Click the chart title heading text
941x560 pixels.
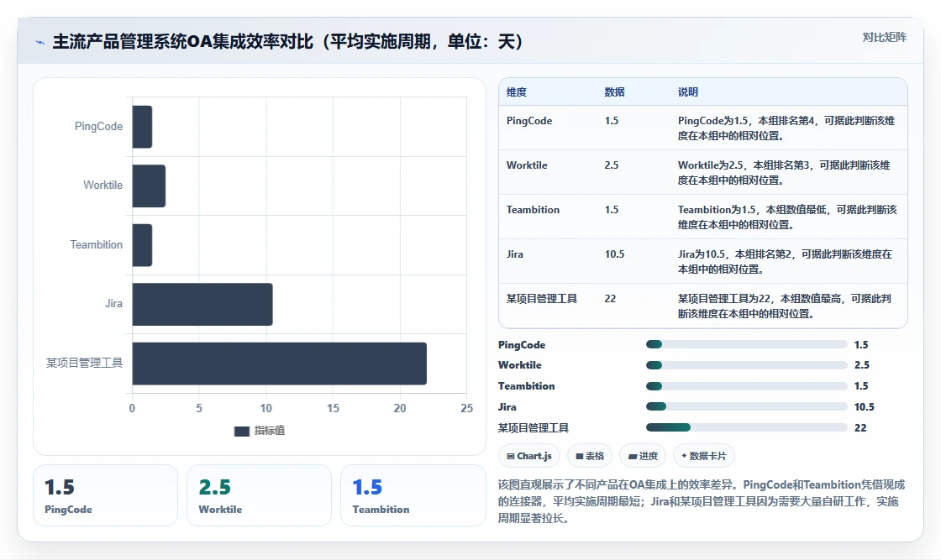[287, 41]
